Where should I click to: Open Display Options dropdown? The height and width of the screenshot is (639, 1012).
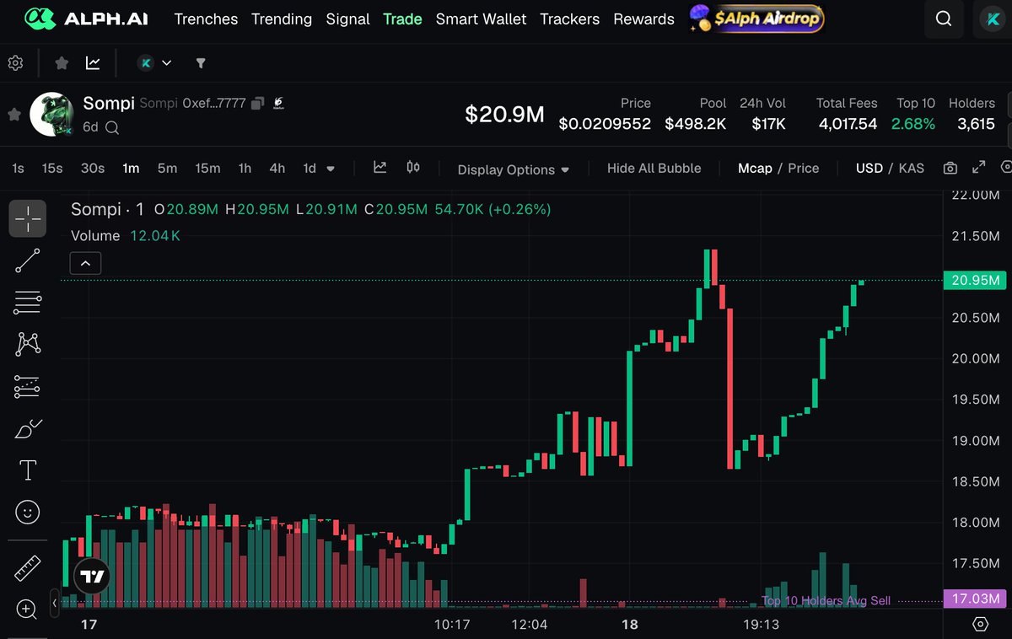point(514,169)
